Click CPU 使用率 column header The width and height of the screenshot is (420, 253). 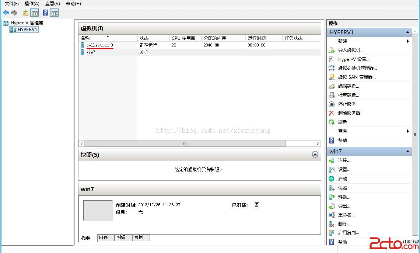coord(185,38)
